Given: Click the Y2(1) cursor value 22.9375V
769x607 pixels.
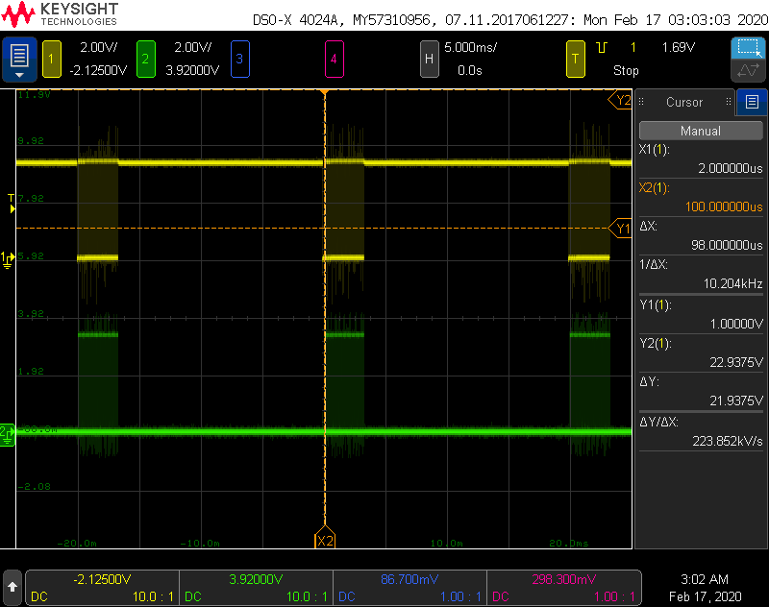Looking at the screenshot, I should point(736,362).
